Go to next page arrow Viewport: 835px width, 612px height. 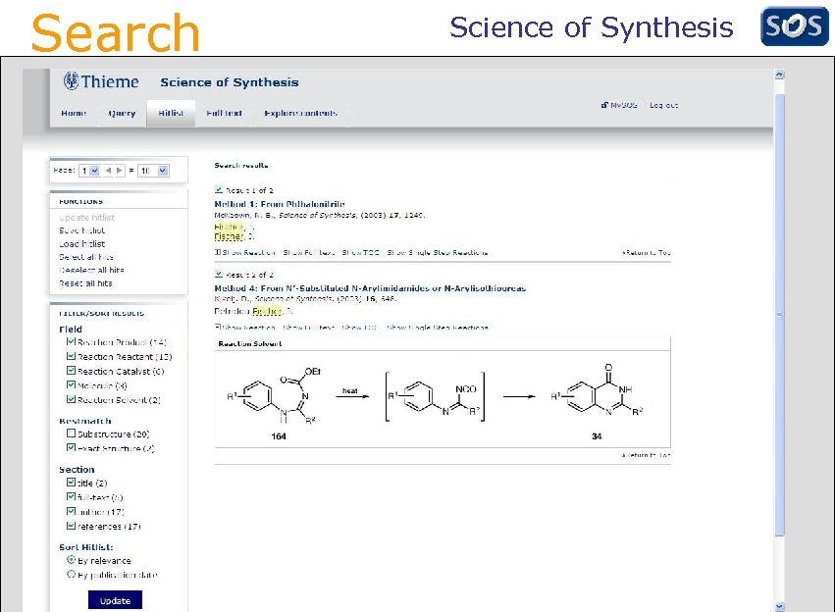[x=120, y=171]
